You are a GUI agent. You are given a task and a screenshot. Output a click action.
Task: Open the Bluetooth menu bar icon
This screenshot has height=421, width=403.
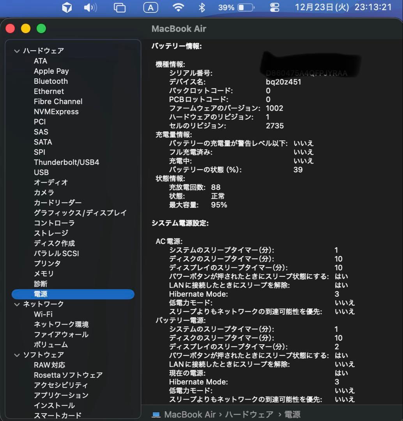[201, 7]
